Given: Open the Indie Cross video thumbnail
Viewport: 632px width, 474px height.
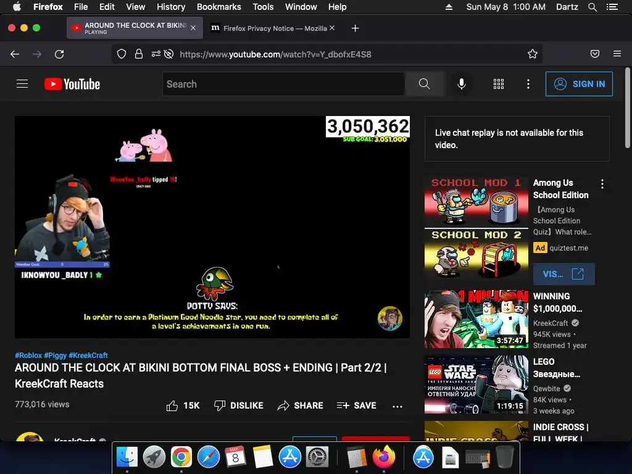Looking at the screenshot, I should (476, 431).
